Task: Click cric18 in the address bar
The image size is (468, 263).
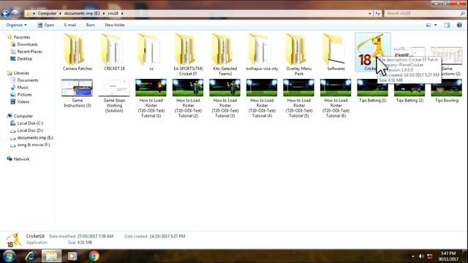Action: point(113,13)
